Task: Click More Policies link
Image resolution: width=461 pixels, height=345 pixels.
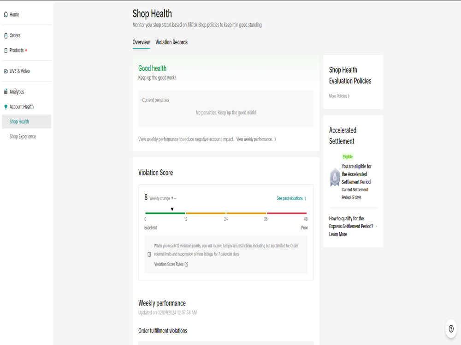Action: [x=338, y=96]
